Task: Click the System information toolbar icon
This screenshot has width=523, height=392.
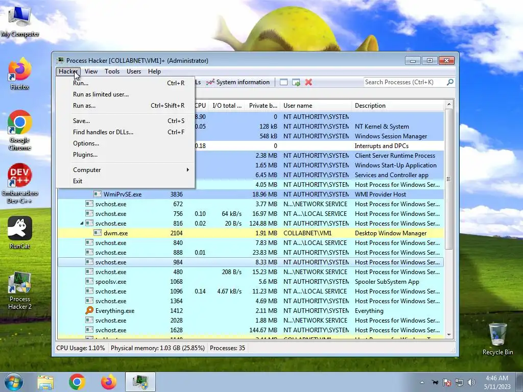Action: (x=210, y=82)
